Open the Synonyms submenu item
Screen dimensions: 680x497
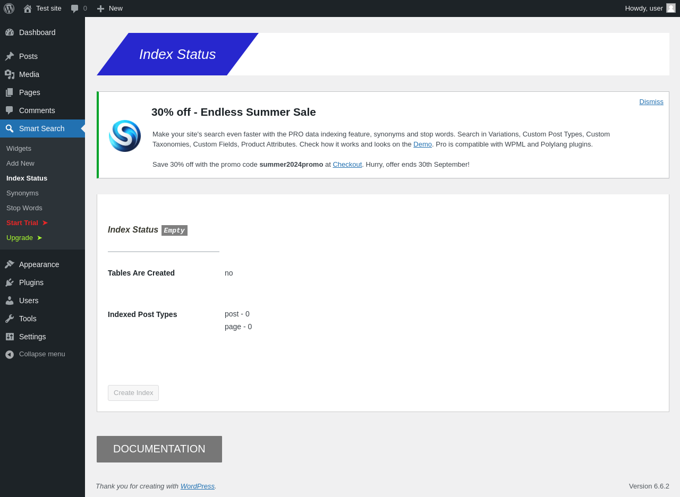22,193
